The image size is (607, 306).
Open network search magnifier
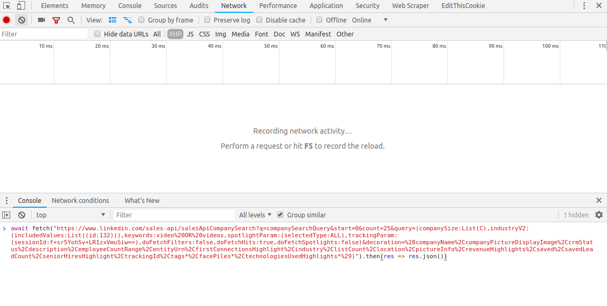(x=71, y=20)
